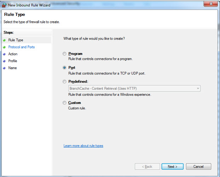Click the purple bullet beside Profile step
The image size is (220, 177).
(4, 61)
